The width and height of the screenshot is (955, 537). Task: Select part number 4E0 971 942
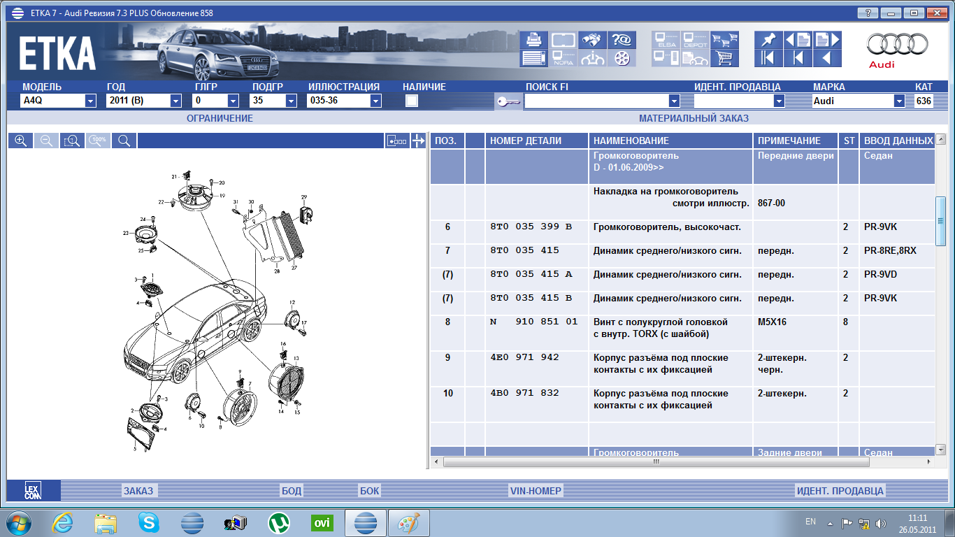[x=524, y=357]
